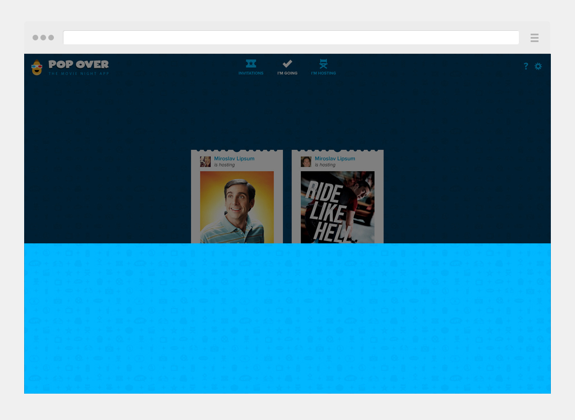Focus the browser address bar

(291, 38)
